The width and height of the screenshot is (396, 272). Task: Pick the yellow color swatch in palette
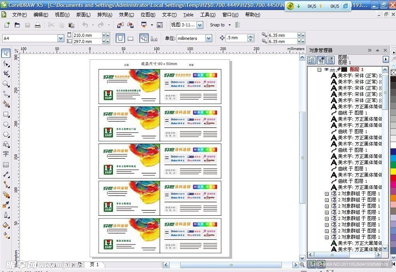click(393, 172)
